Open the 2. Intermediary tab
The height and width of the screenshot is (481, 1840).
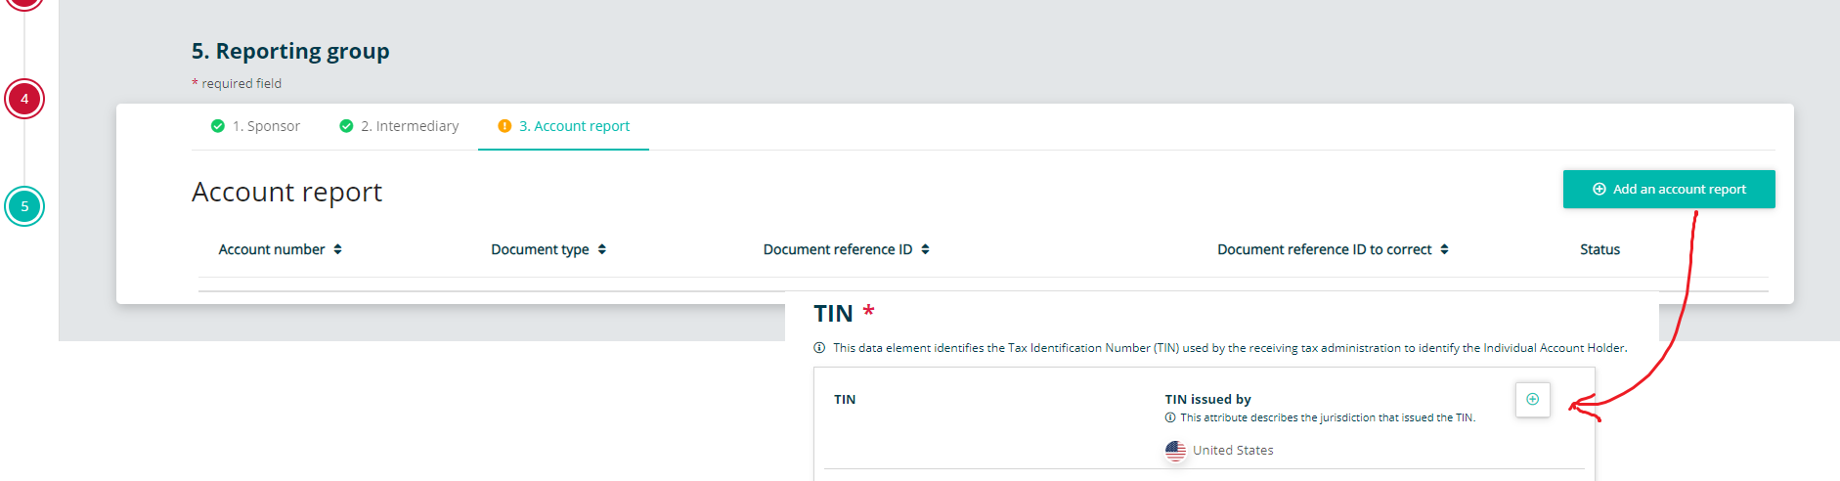(x=409, y=126)
